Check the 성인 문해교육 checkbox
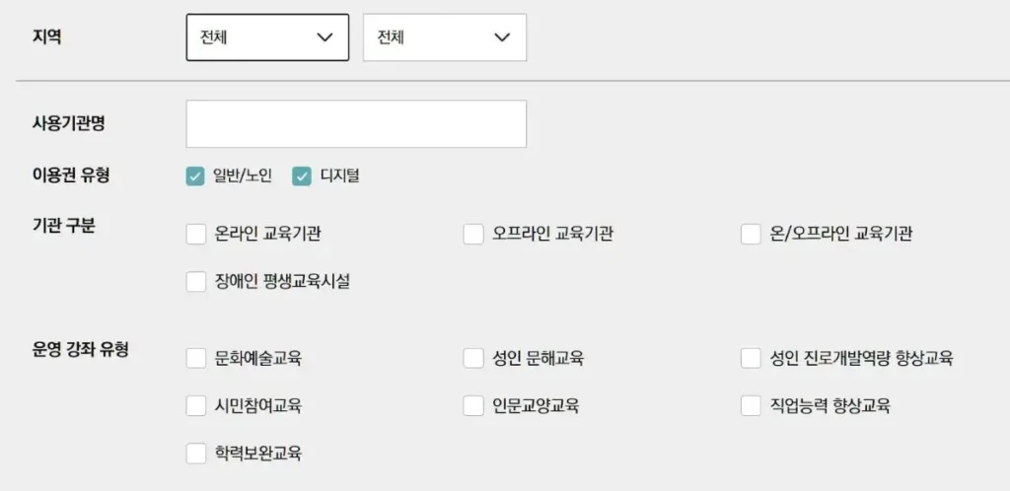Screen dimensions: 1010x491 (x=473, y=358)
